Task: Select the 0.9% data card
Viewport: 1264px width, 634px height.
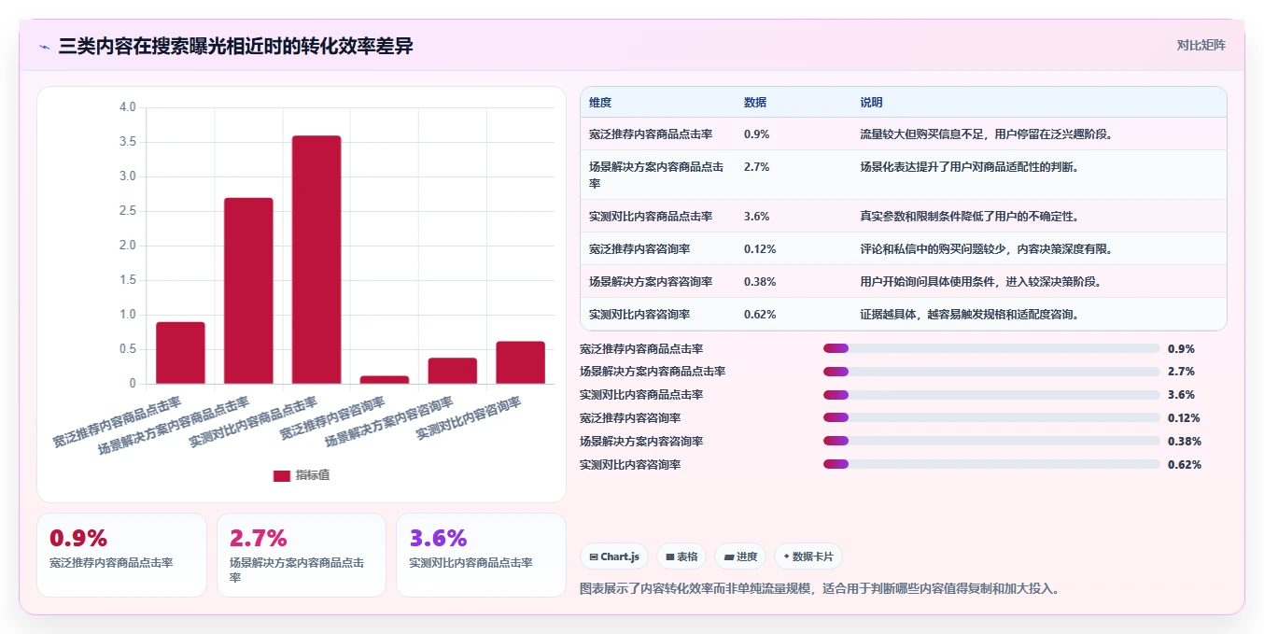Action: 121,555
